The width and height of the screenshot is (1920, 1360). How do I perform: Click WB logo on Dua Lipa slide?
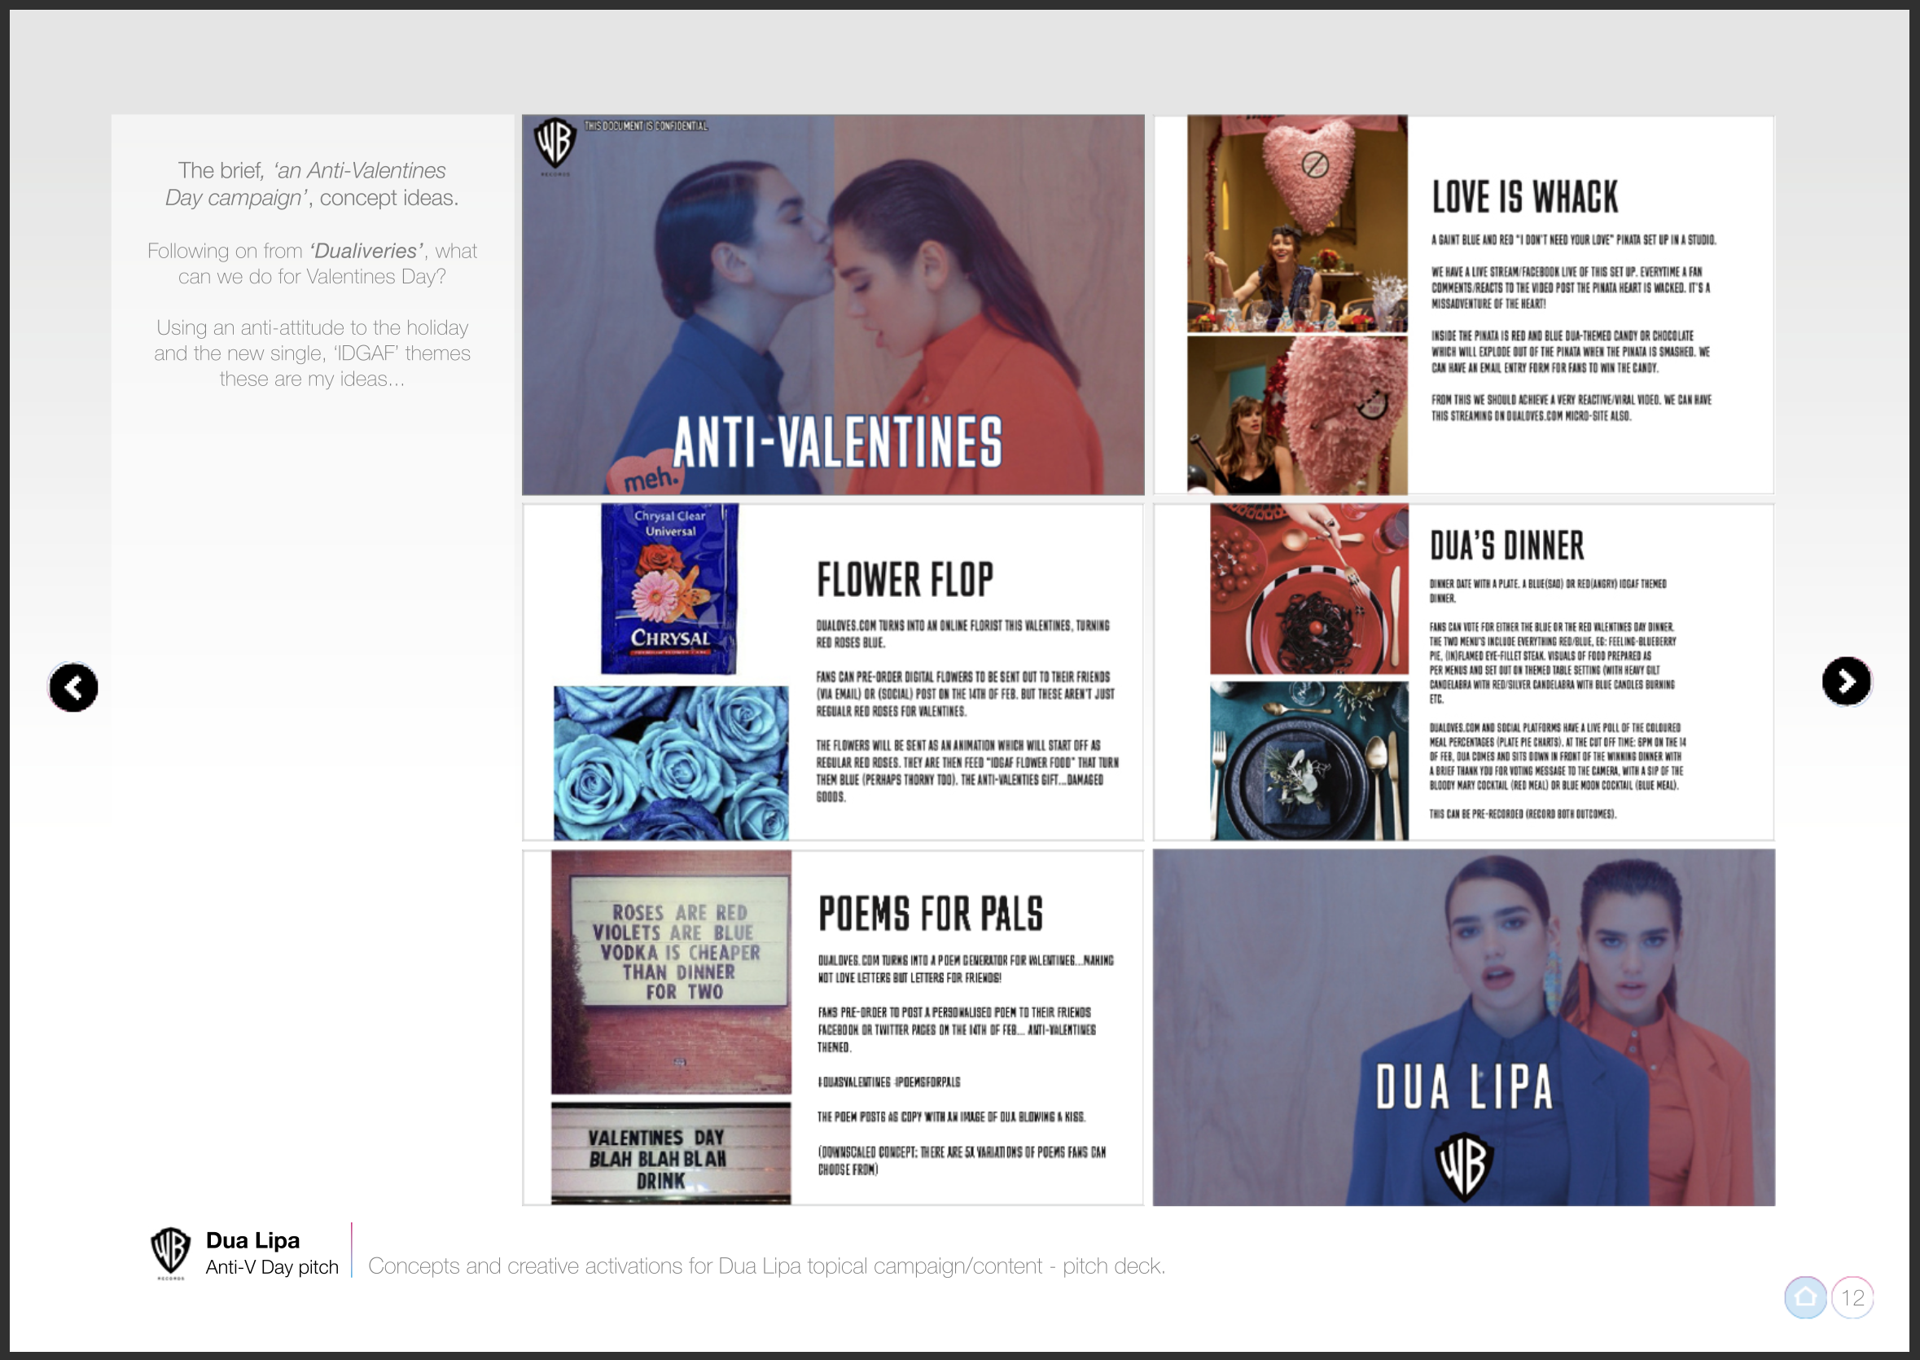pos(1464,1165)
